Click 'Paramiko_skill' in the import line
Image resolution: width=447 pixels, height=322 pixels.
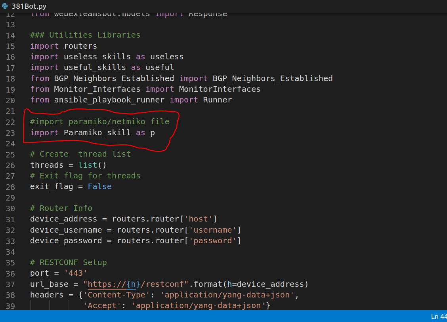(97, 133)
